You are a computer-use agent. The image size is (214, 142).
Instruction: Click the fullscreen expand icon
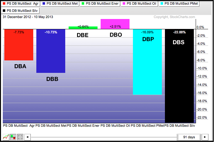(20, 137)
